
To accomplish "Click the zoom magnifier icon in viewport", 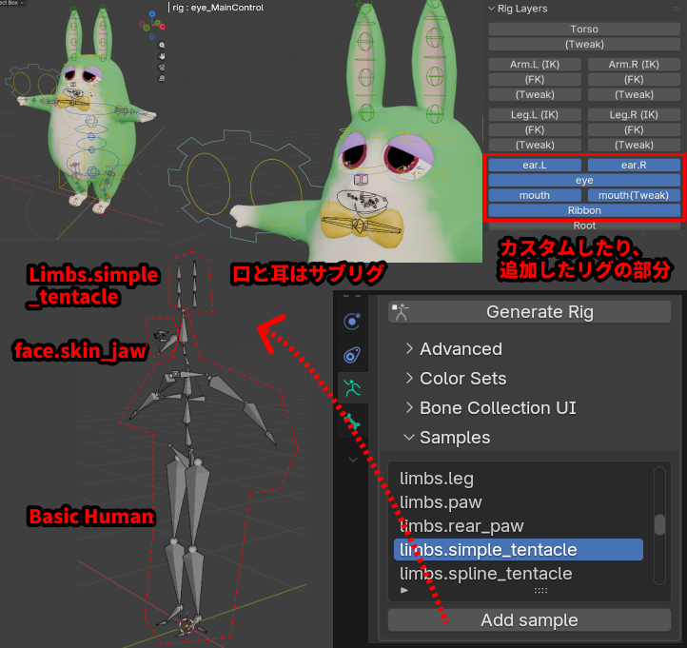I will point(163,45).
